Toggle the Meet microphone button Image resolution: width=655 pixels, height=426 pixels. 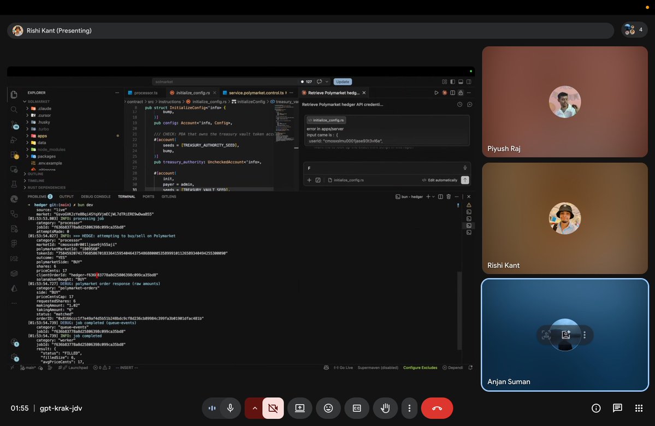click(x=230, y=408)
